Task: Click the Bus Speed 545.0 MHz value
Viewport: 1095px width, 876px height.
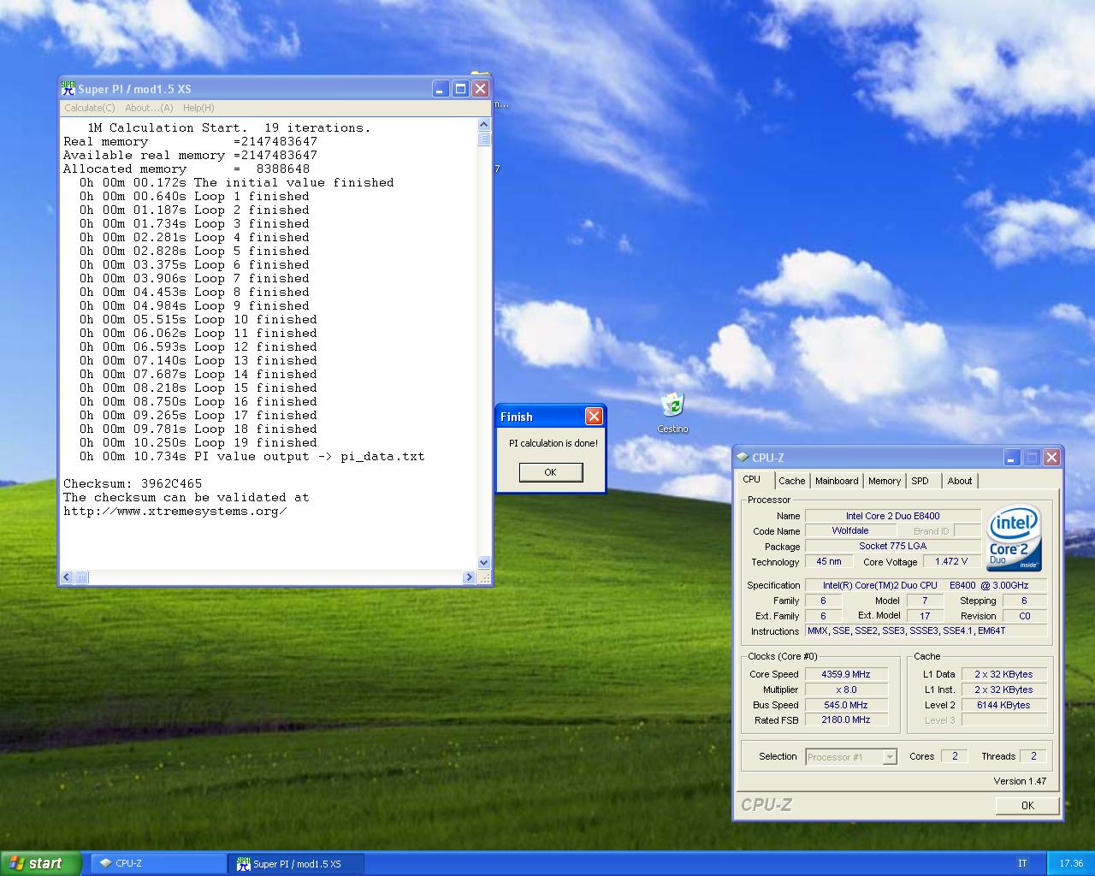Action: tap(845, 705)
